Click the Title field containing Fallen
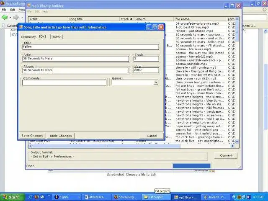This screenshot has height=201, width=268. coord(90,47)
